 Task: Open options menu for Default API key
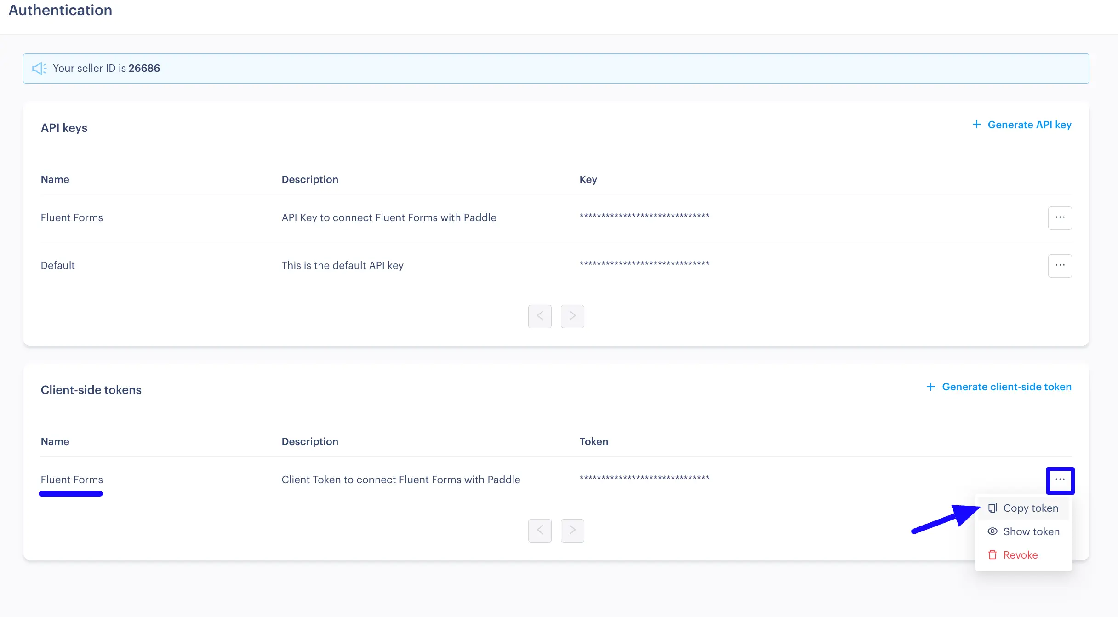tap(1060, 266)
